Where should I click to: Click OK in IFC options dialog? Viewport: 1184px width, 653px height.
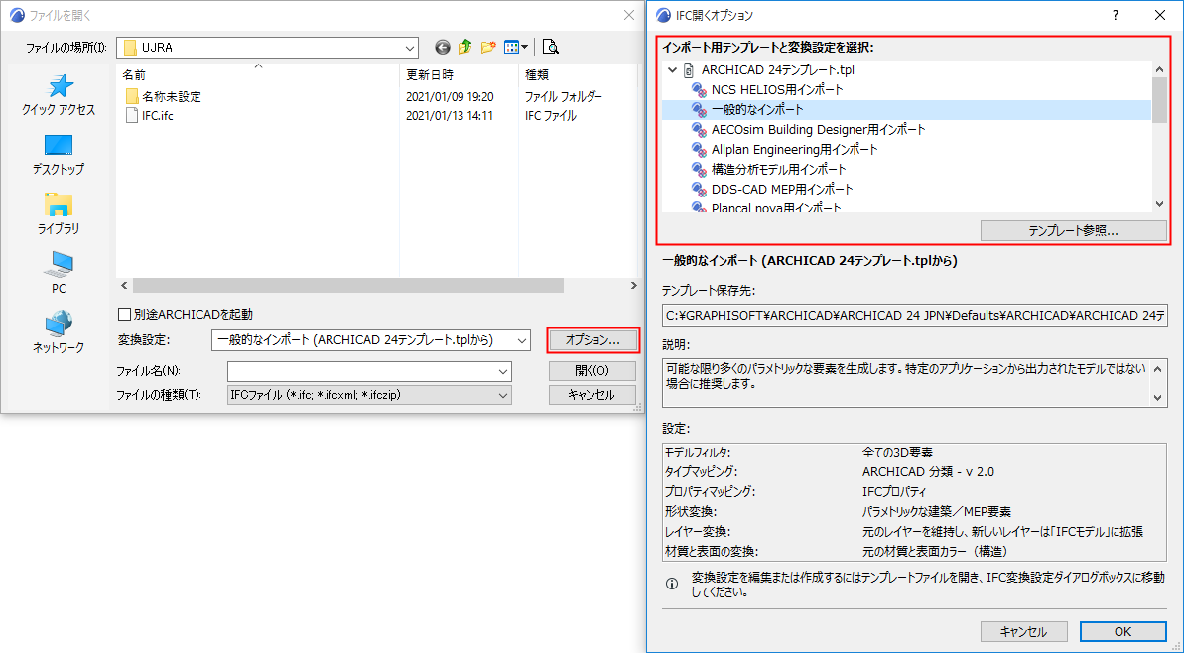(x=1122, y=632)
